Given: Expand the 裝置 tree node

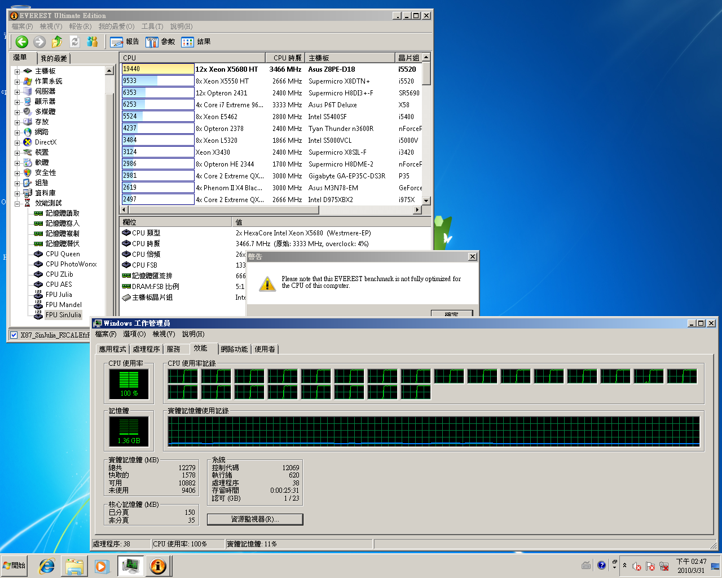Looking at the screenshot, I should [17, 153].
